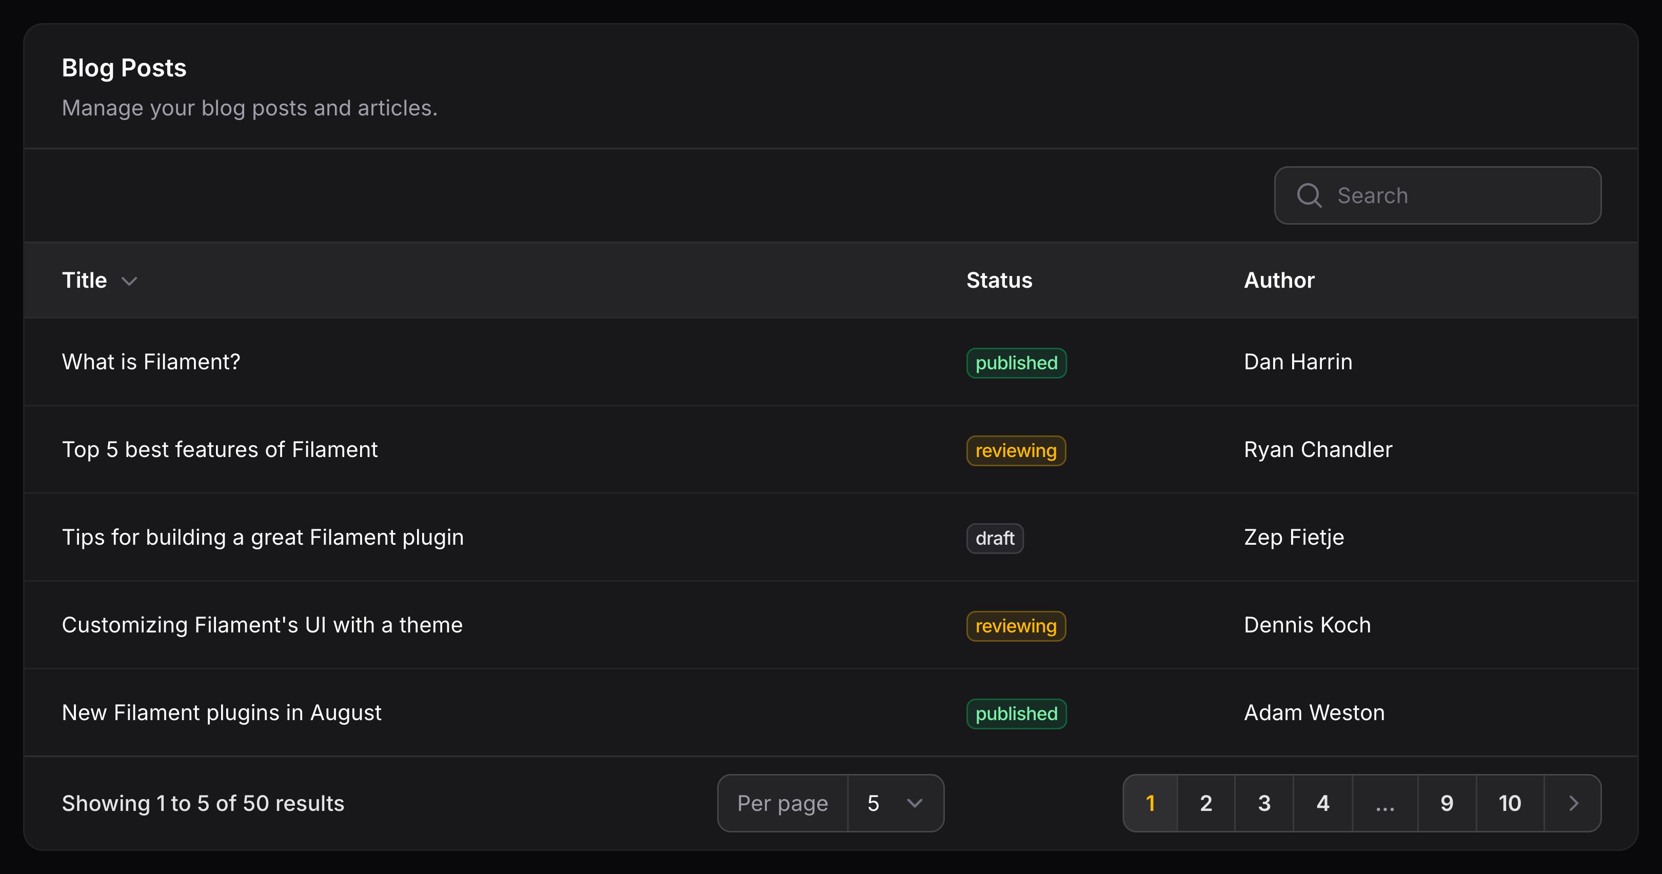Click published badge in Adam Weston's row

(x=1016, y=714)
